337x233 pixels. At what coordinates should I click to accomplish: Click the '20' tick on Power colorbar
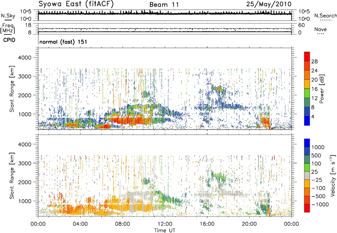pos(314,80)
